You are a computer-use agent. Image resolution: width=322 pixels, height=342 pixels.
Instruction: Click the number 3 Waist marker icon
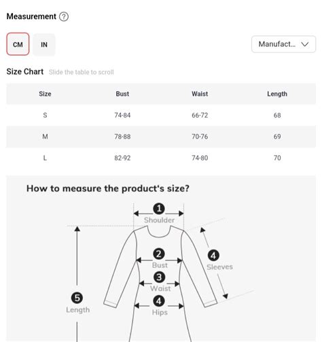pyautogui.click(x=159, y=277)
